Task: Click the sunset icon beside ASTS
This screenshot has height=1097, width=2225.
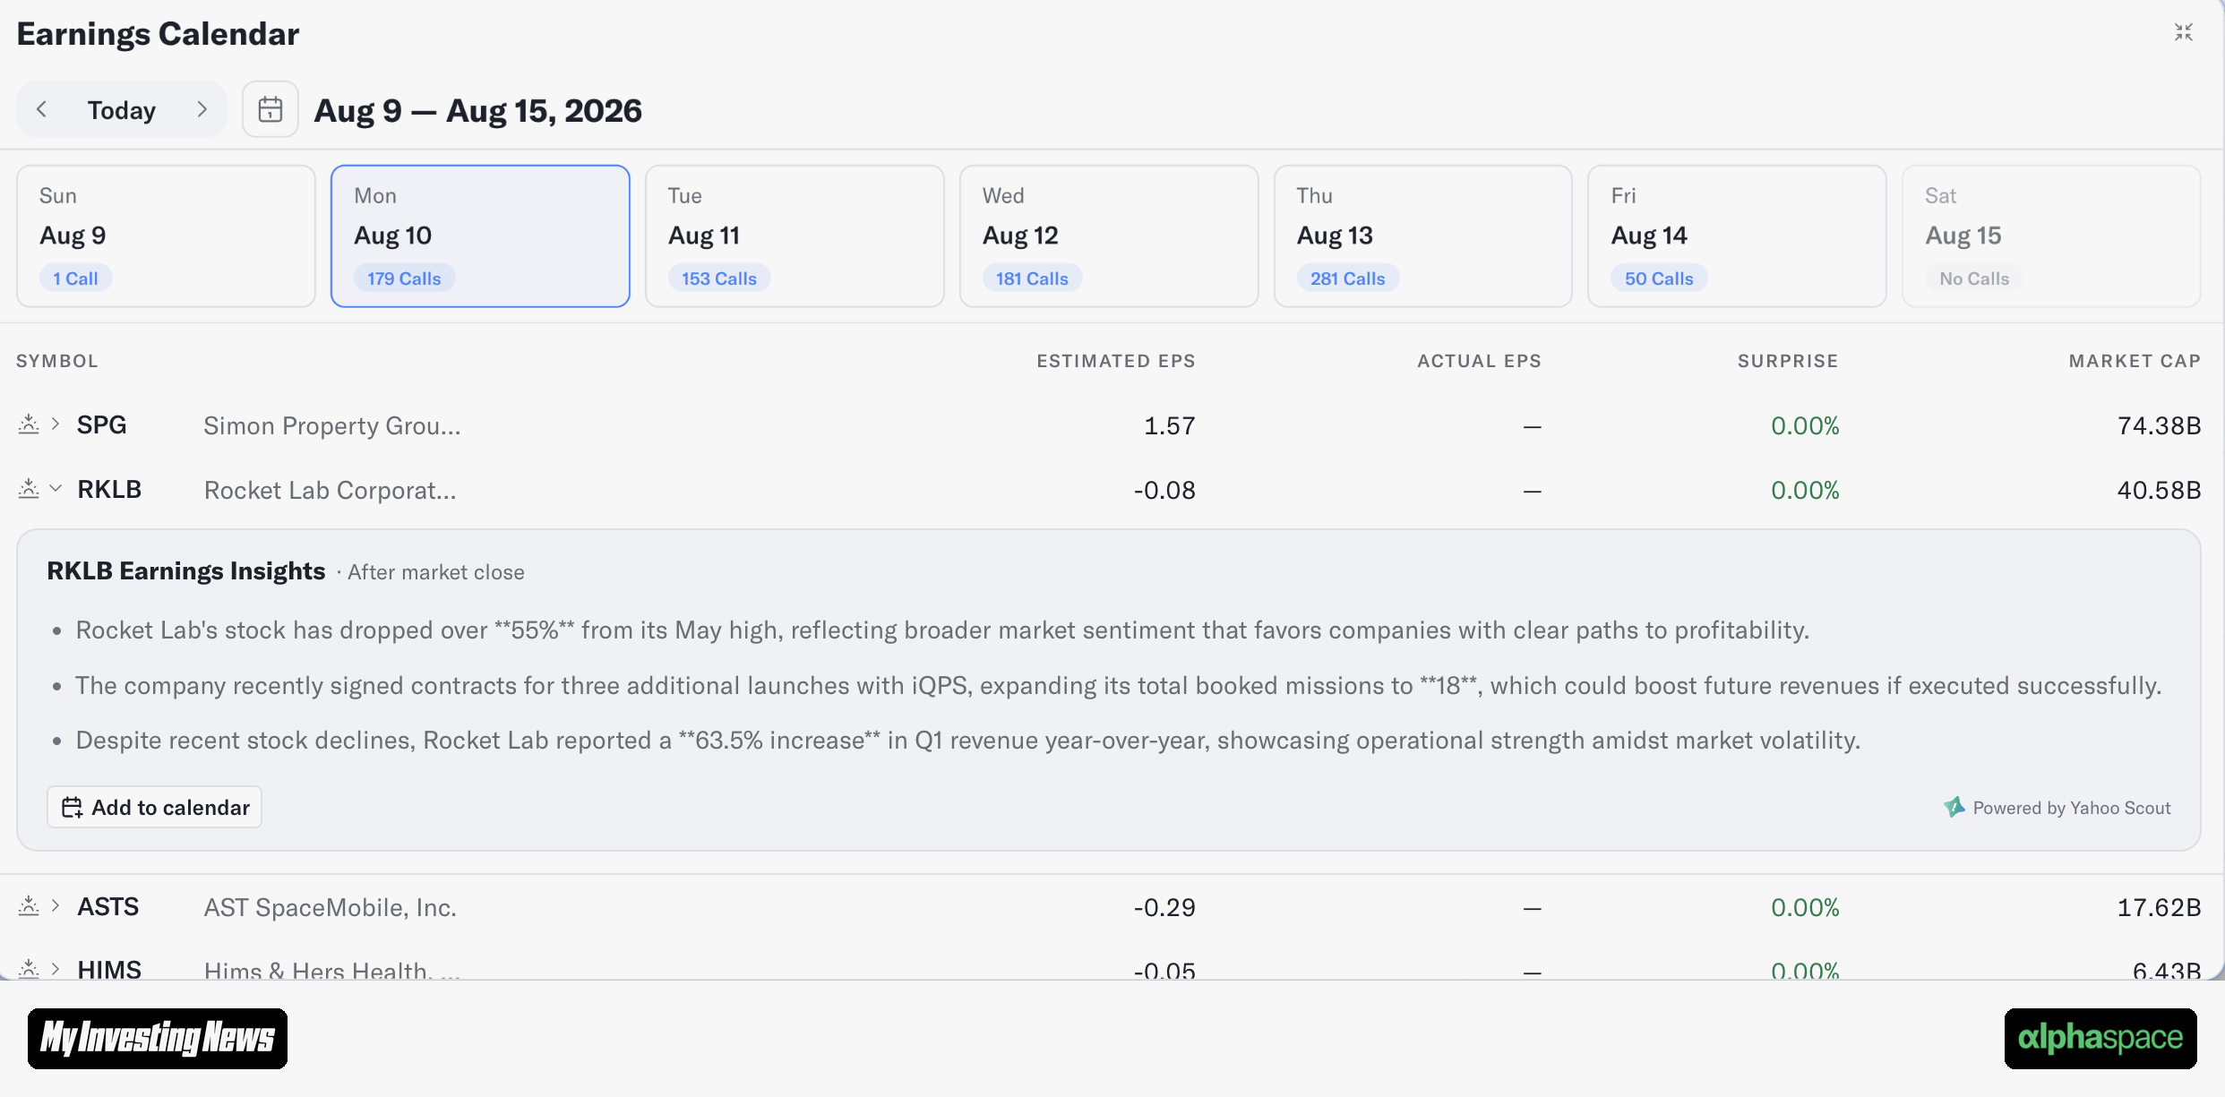Action: click(29, 905)
